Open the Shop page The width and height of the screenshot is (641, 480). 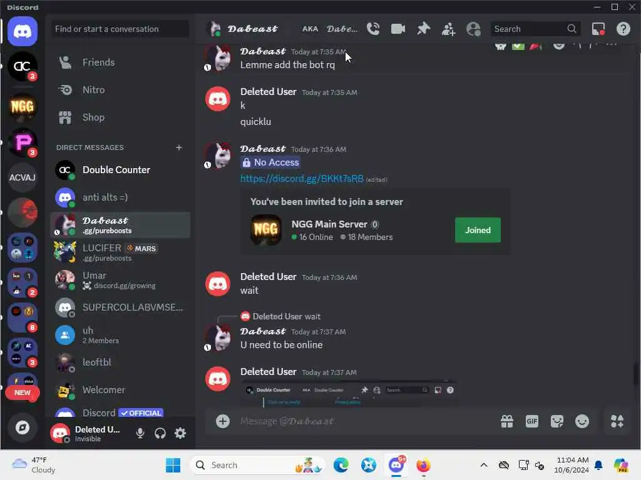[x=120, y=117]
